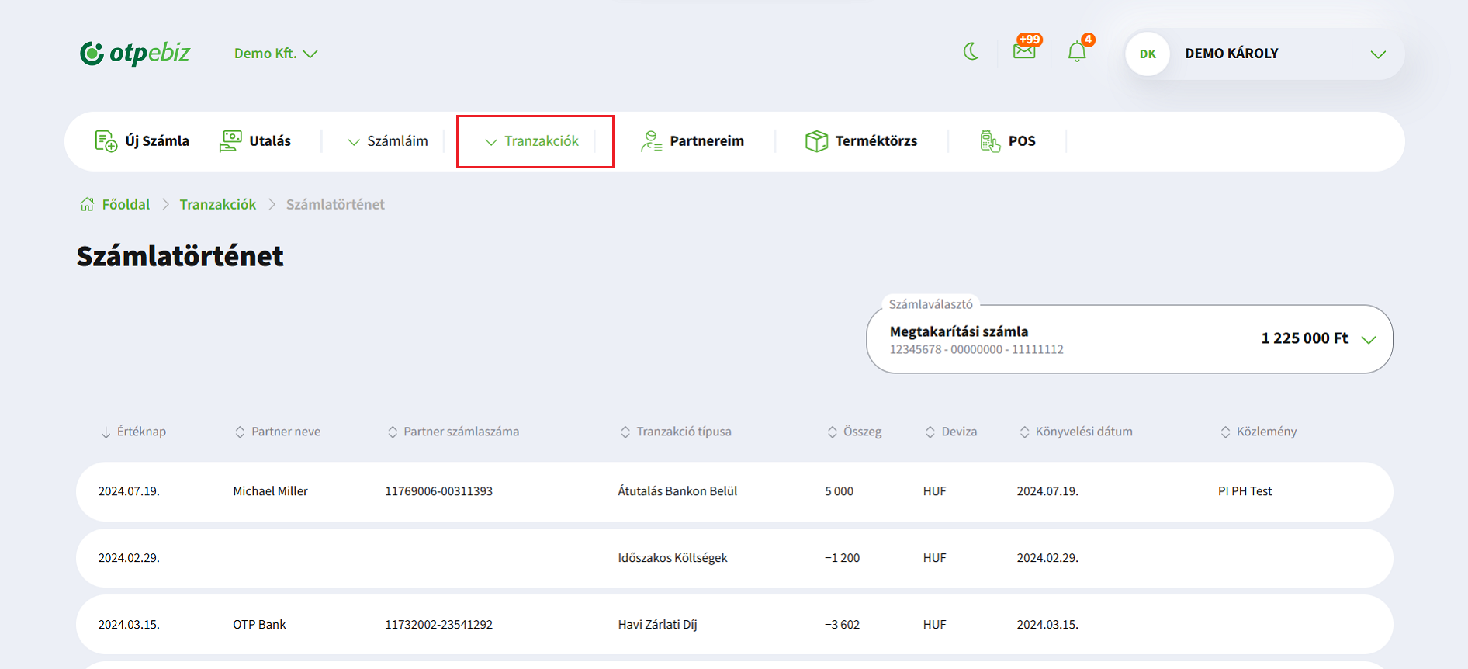Click Átutalás Bankon Belül transaction type
The height and width of the screenshot is (669, 1468).
677,491
